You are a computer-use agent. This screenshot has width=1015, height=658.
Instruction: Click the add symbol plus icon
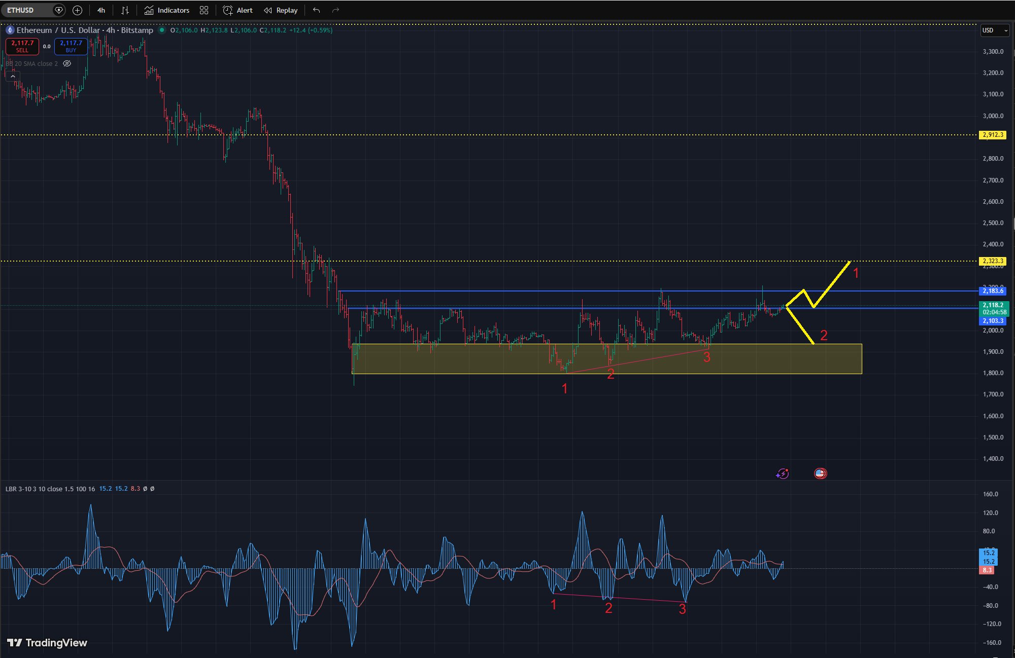77,10
